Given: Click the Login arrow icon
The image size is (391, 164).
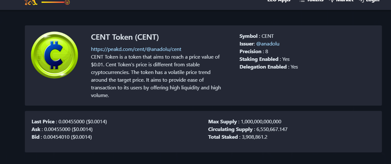Looking at the screenshot, I should 361,1.
